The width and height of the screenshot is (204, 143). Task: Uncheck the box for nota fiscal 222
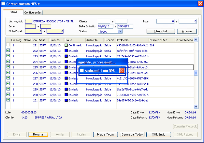pyautogui.click(x=8, y=50)
